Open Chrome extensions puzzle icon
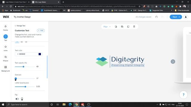The image size is (191, 107). pos(180,6)
